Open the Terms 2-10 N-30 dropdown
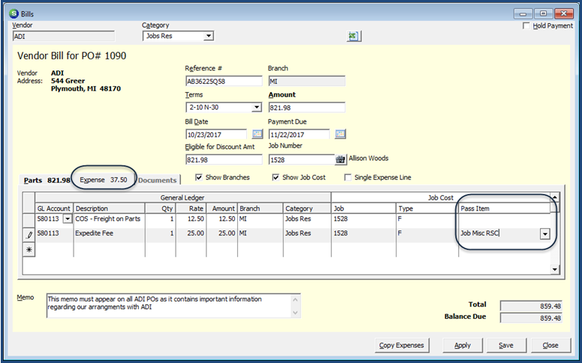 click(256, 107)
